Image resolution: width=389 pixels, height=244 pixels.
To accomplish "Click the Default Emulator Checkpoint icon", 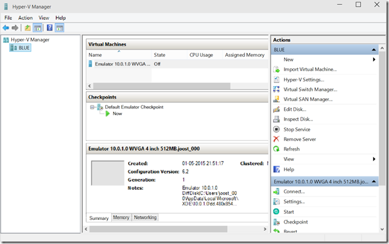I will point(100,107).
